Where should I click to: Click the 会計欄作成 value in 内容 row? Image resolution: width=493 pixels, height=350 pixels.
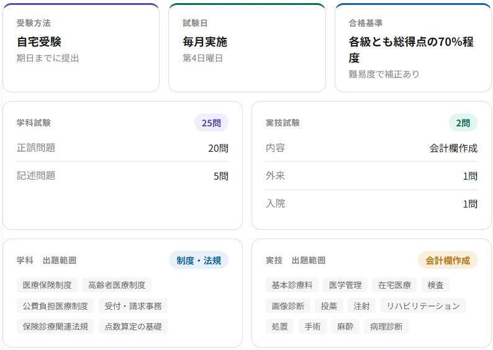tap(453, 148)
